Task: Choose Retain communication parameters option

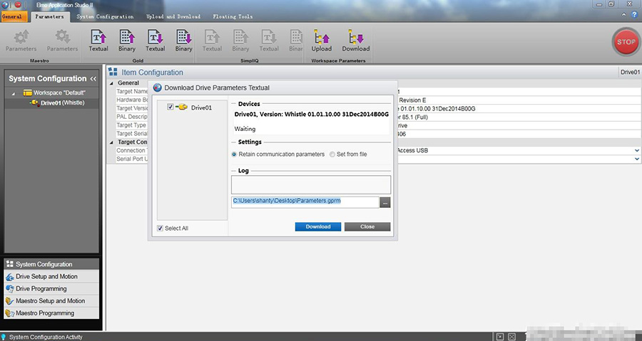Action: click(235, 154)
